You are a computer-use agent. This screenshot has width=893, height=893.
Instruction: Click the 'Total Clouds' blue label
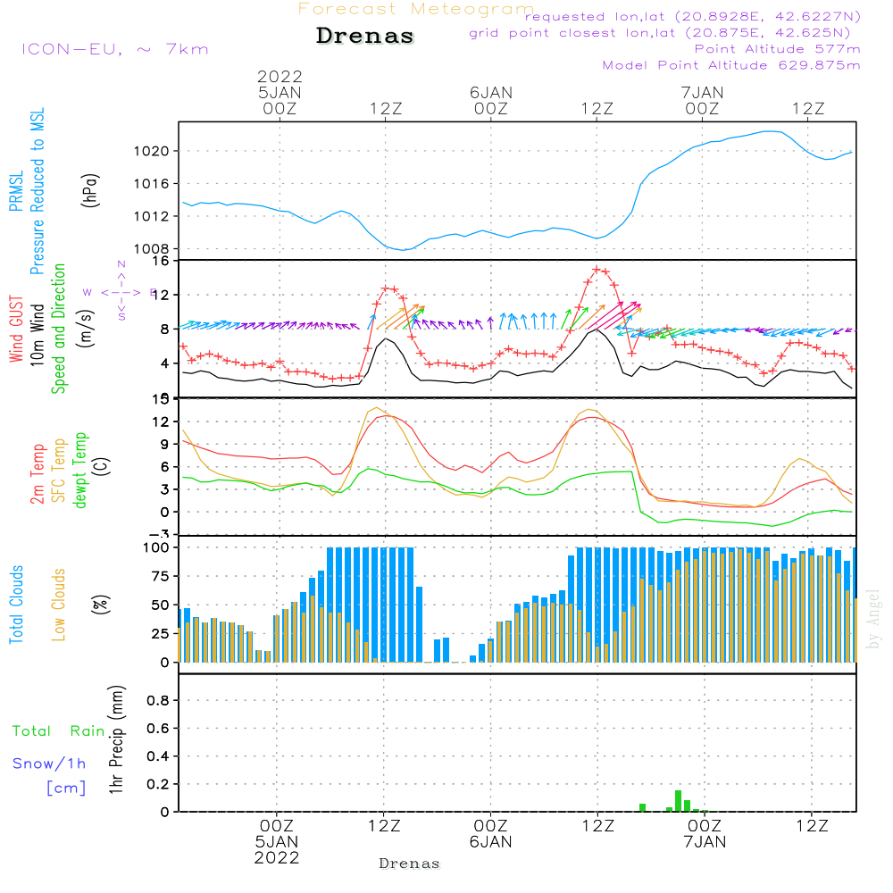16,605
